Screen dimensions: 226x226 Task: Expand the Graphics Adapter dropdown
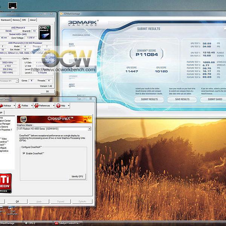[x=89, y=129]
